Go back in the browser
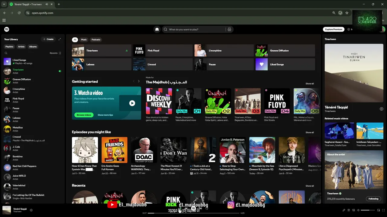The height and width of the screenshot is (217, 387). (x=5, y=13)
